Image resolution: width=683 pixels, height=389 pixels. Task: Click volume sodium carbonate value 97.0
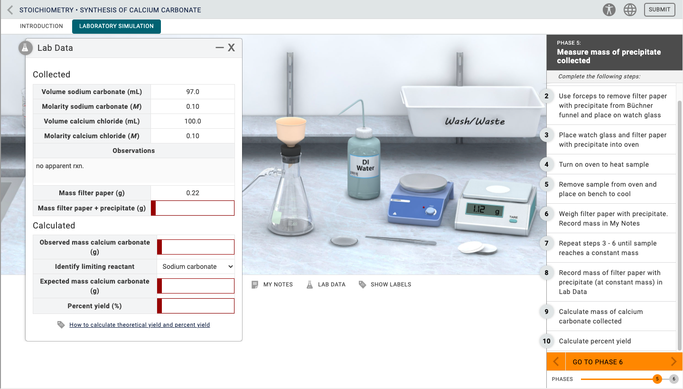[x=193, y=92]
